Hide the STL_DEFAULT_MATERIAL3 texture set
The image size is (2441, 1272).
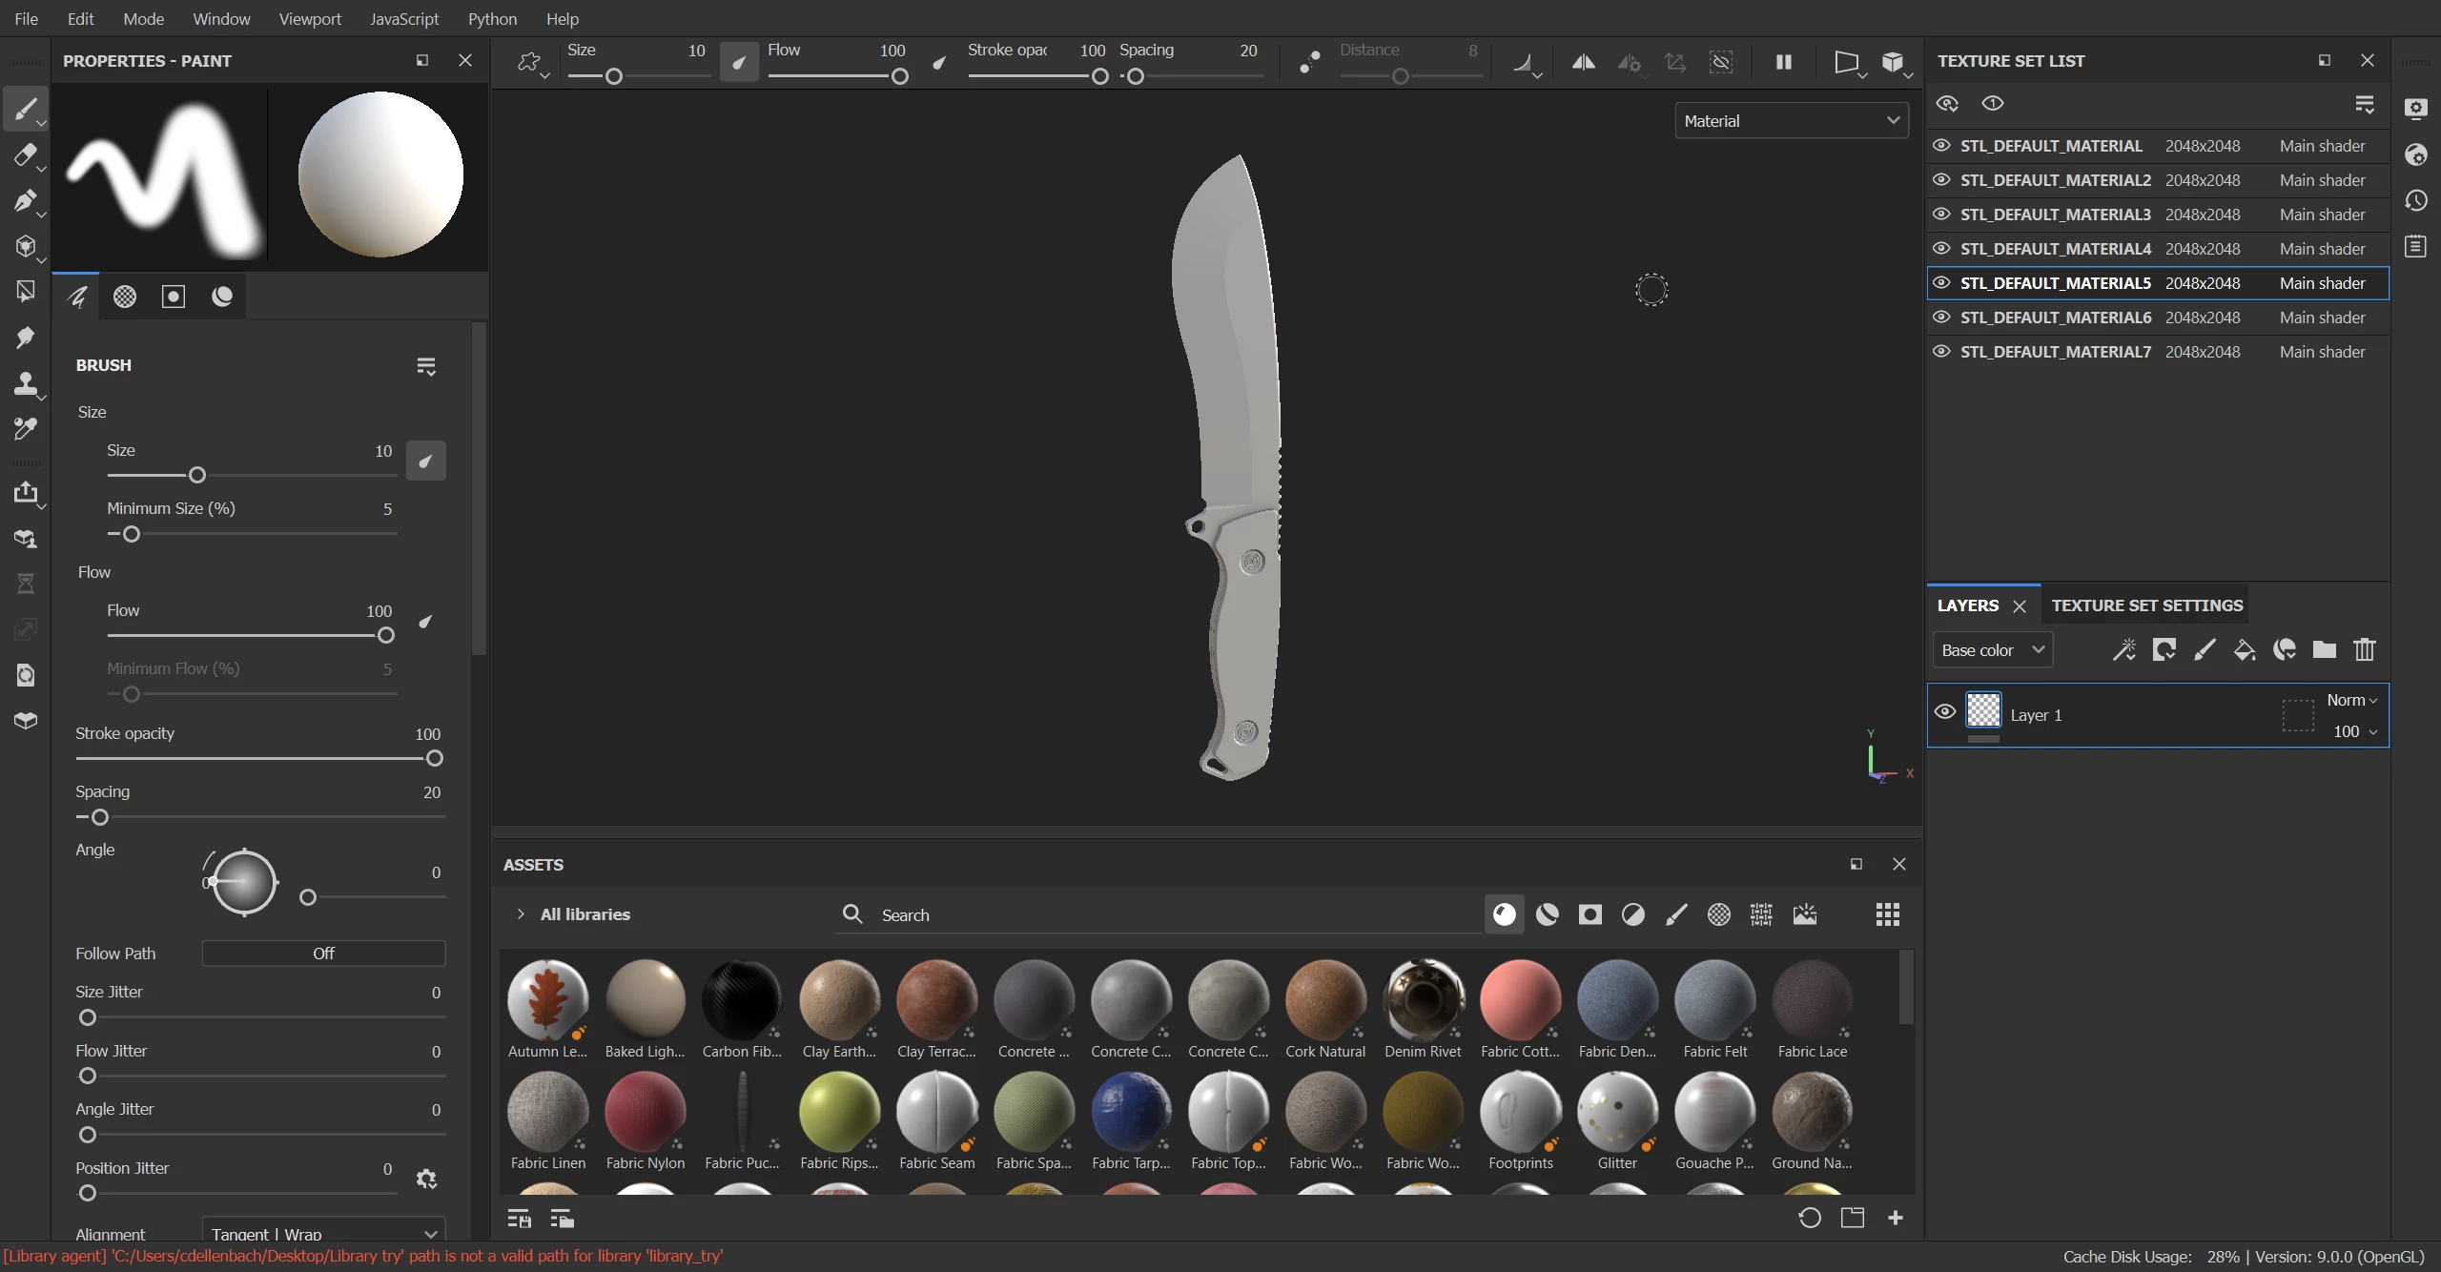click(x=1941, y=215)
